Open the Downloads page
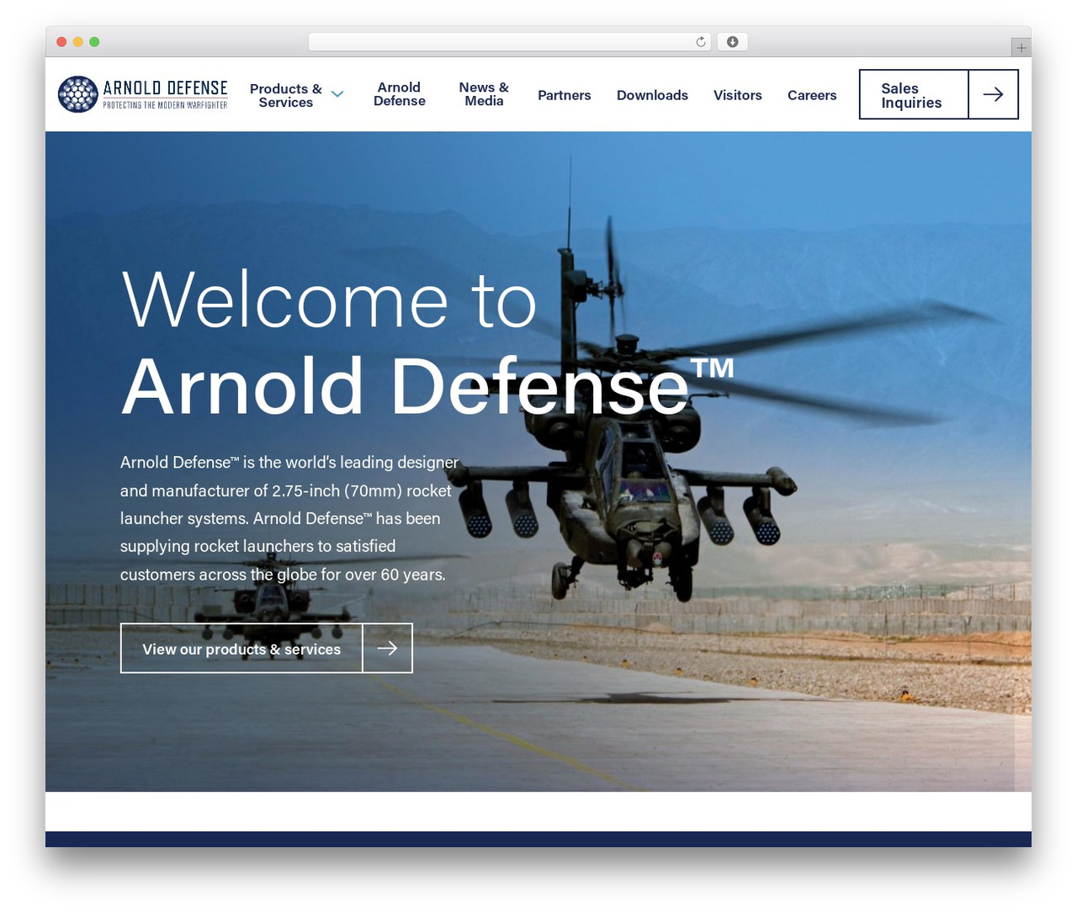The height and width of the screenshot is (912, 1077). pos(652,95)
